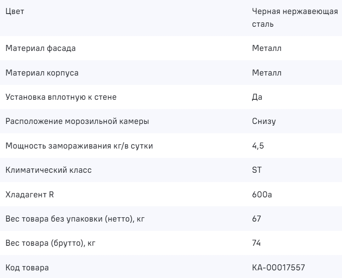
Task: Click the 'Климатический класс' label
Action: point(49,171)
